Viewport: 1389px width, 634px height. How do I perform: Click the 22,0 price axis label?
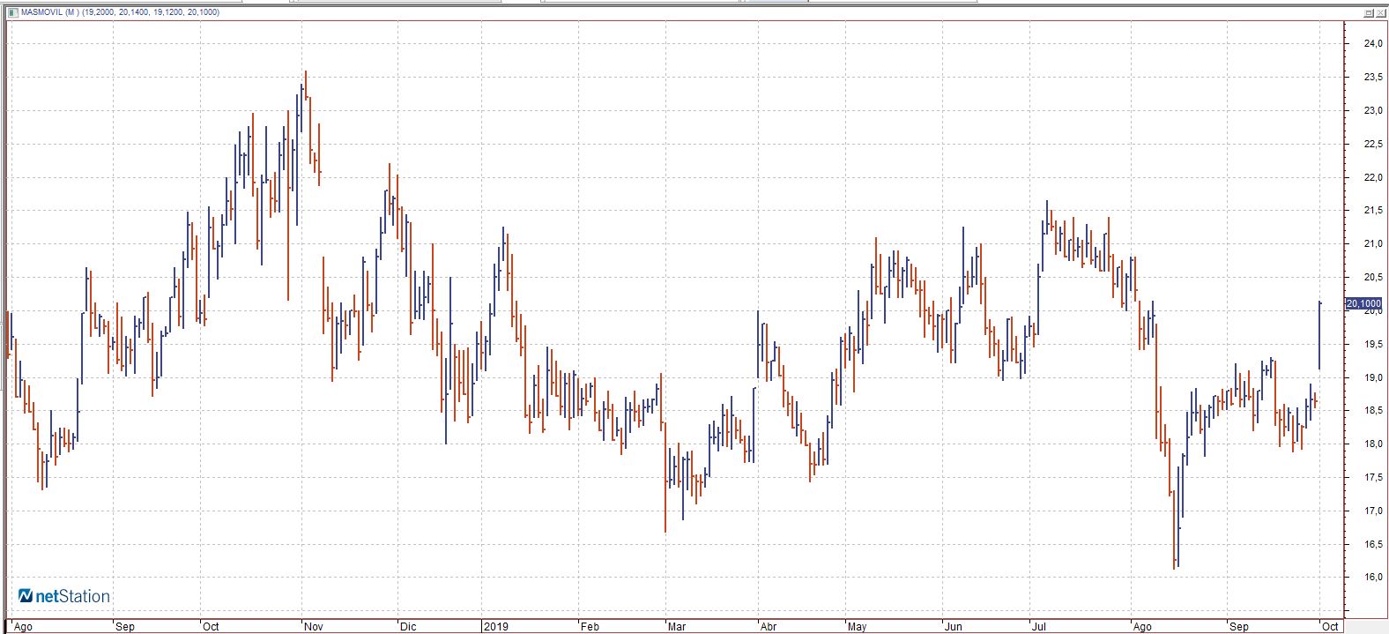pos(1373,178)
